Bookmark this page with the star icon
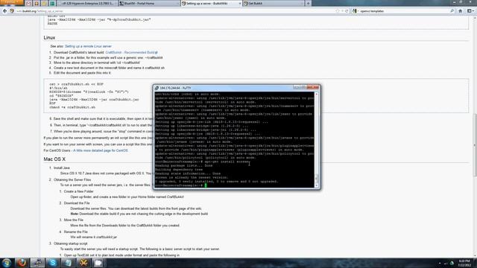 (x=337, y=11)
